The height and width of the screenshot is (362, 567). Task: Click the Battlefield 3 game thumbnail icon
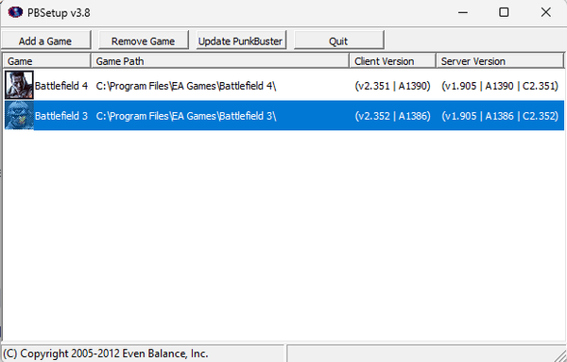coord(19,115)
